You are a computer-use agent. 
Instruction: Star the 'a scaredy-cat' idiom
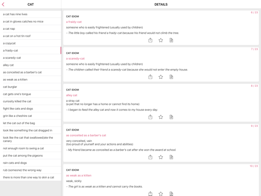point(161,77)
